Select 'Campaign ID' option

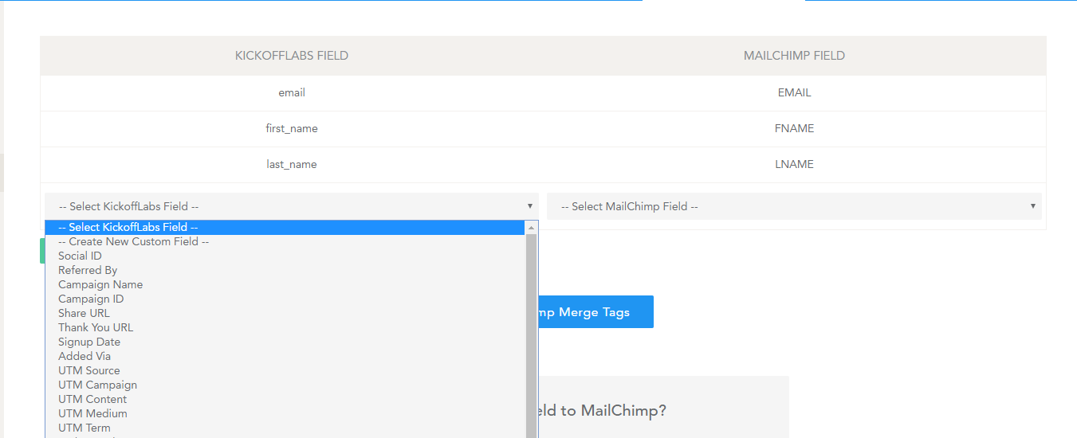[285, 299]
